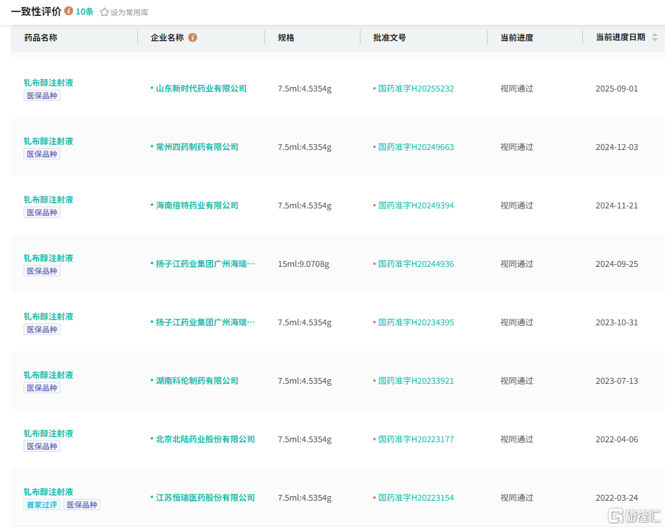Select date 2022-04-06
The image size is (665, 528).
617,440
